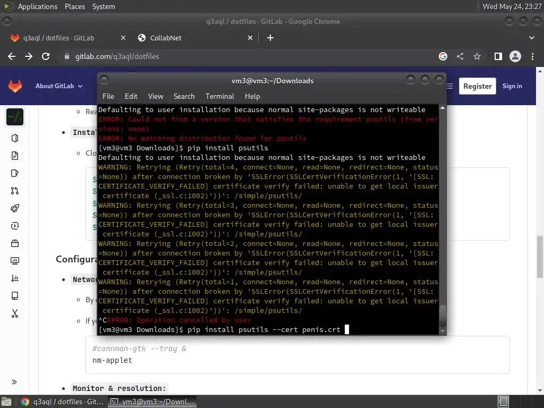Open Chrome three-dot menu
This screenshot has width=544, height=408.
(x=532, y=56)
